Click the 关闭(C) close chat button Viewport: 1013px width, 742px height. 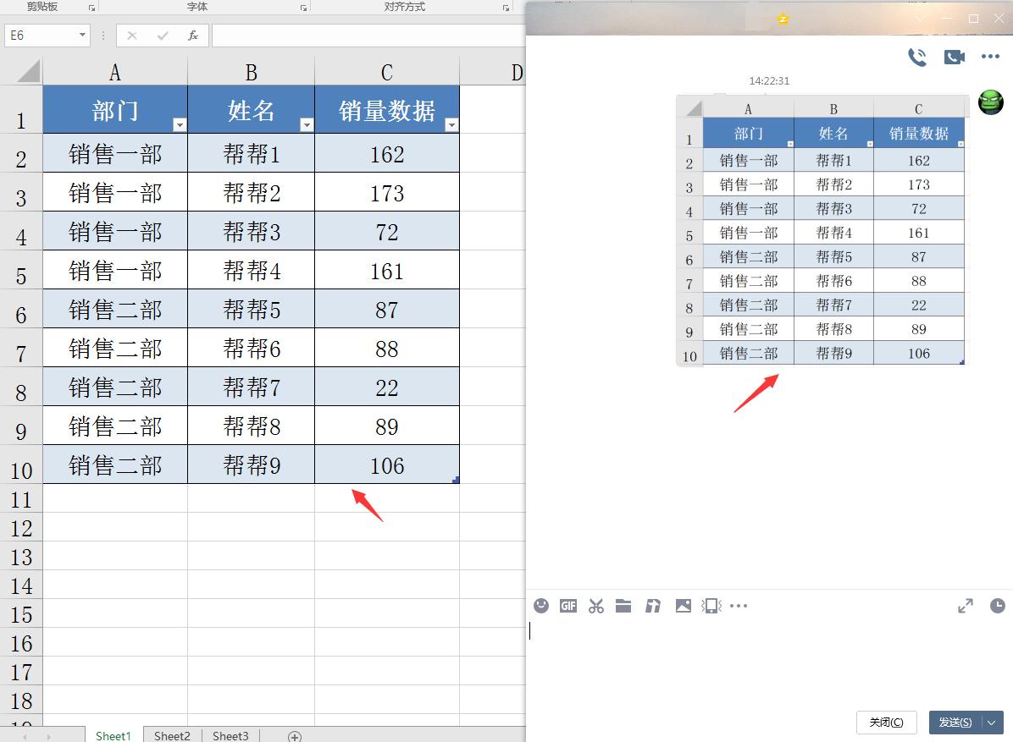[886, 723]
